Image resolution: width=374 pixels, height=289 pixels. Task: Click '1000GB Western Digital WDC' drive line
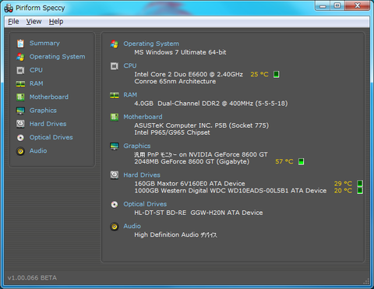click(231, 191)
